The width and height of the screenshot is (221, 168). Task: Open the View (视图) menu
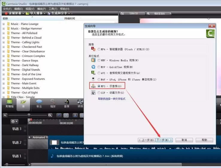[30, 9]
